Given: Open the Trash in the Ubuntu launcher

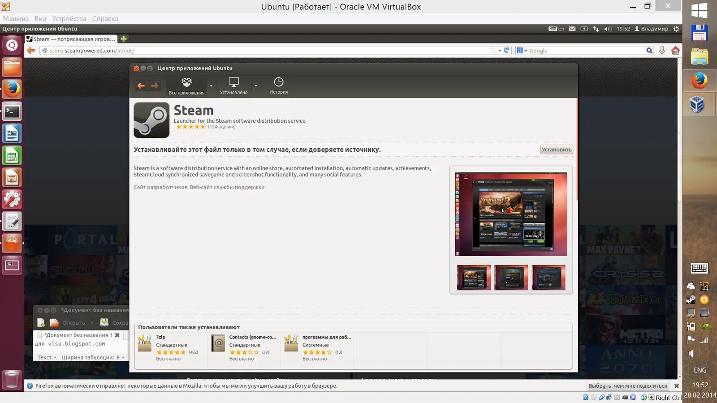Looking at the screenshot, I should point(12,380).
